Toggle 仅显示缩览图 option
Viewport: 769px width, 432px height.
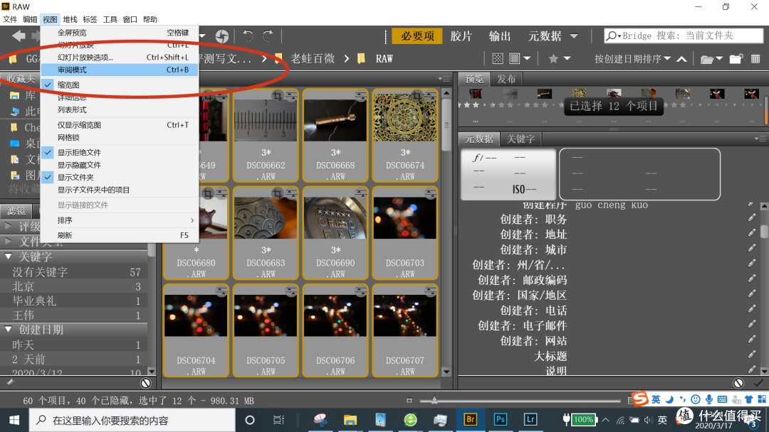(120, 125)
